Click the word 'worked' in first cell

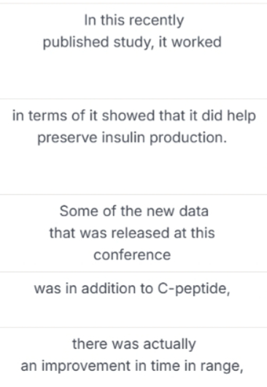197,42
